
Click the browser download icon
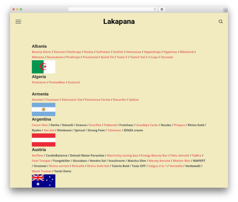tap(162, 9)
